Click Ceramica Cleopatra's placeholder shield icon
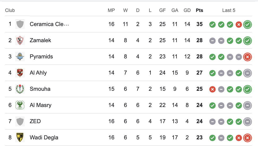Screen dimensions: 258x146 tap(20, 24)
